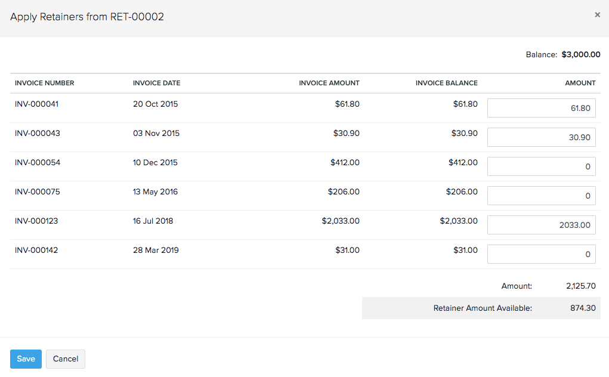Click the Retainer Amount Available row
The image size is (609, 377).
click(481, 308)
